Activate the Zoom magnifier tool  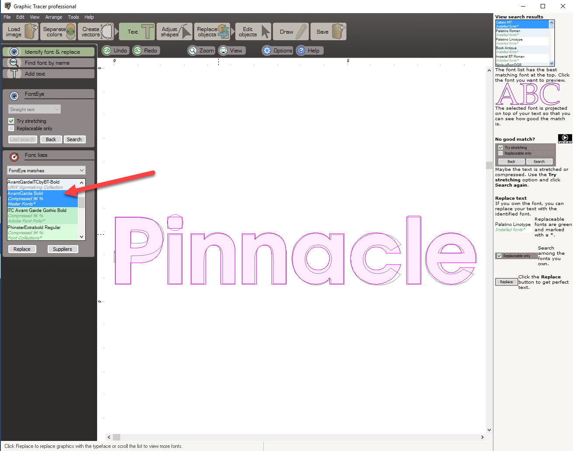click(x=201, y=51)
